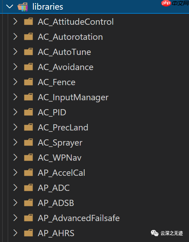Viewport: 189px width, 242px height.
Task: Click the AC_InputManager folder icon
Action: pos(28,97)
